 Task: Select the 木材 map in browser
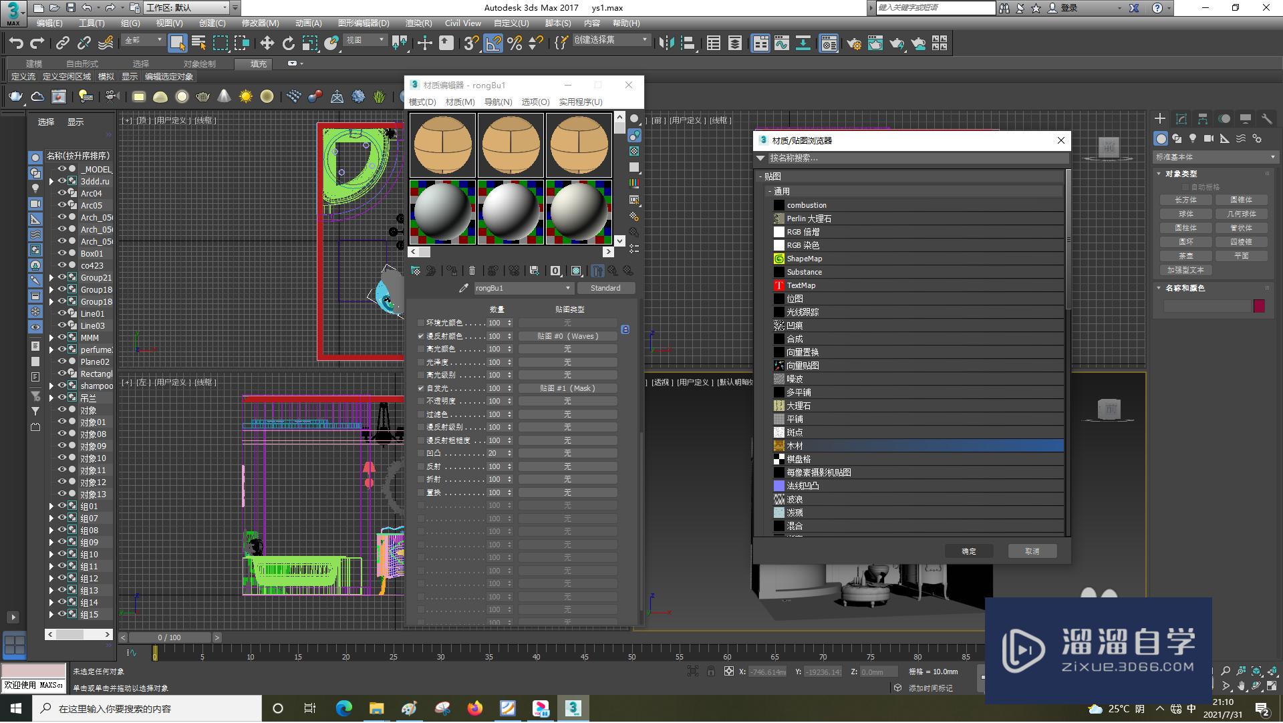(x=917, y=446)
